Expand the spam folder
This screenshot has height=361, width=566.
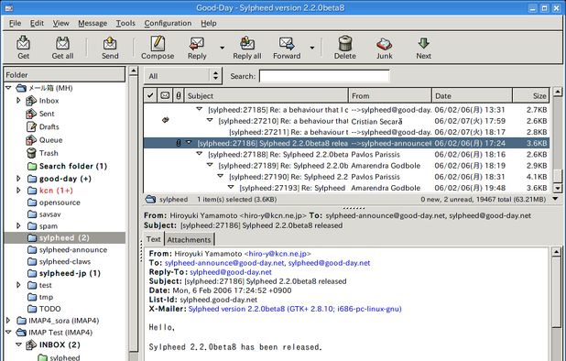(18, 226)
